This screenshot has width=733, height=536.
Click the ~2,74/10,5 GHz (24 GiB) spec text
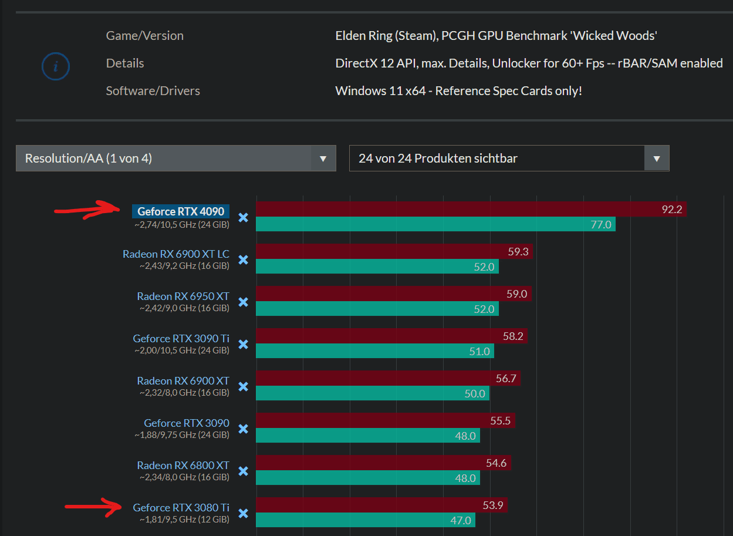[x=182, y=224]
